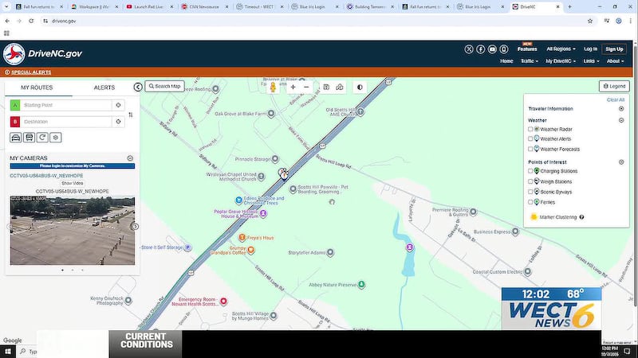Screen dimensions: 638x358
Task: Collapse the My Cameras section
Action: pyautogui.click(x=130, y=158)
